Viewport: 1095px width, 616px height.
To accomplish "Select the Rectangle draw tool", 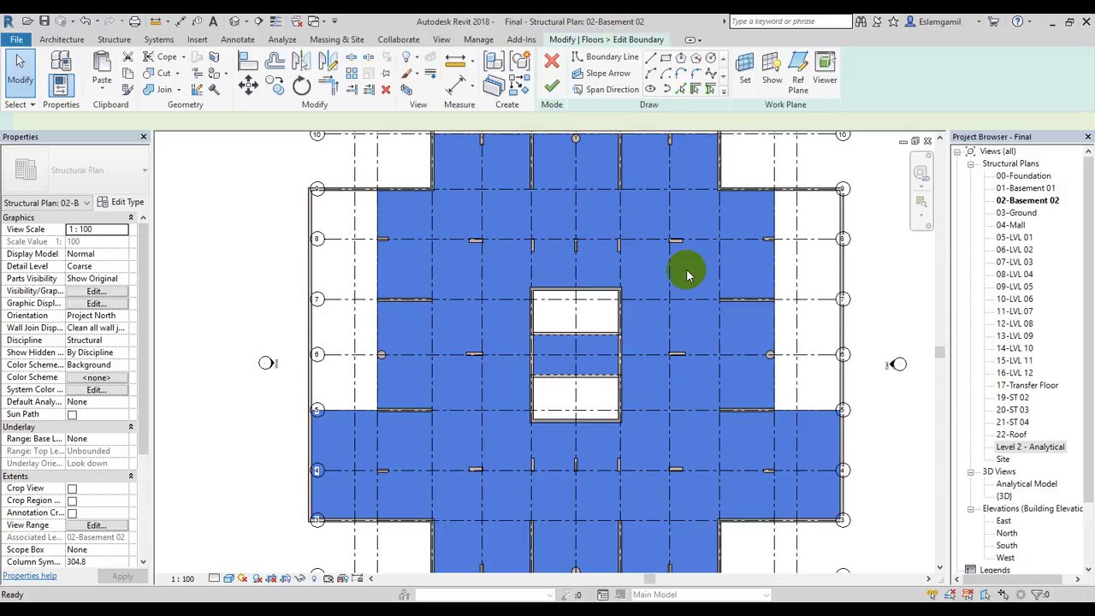I will pos(666,58).
